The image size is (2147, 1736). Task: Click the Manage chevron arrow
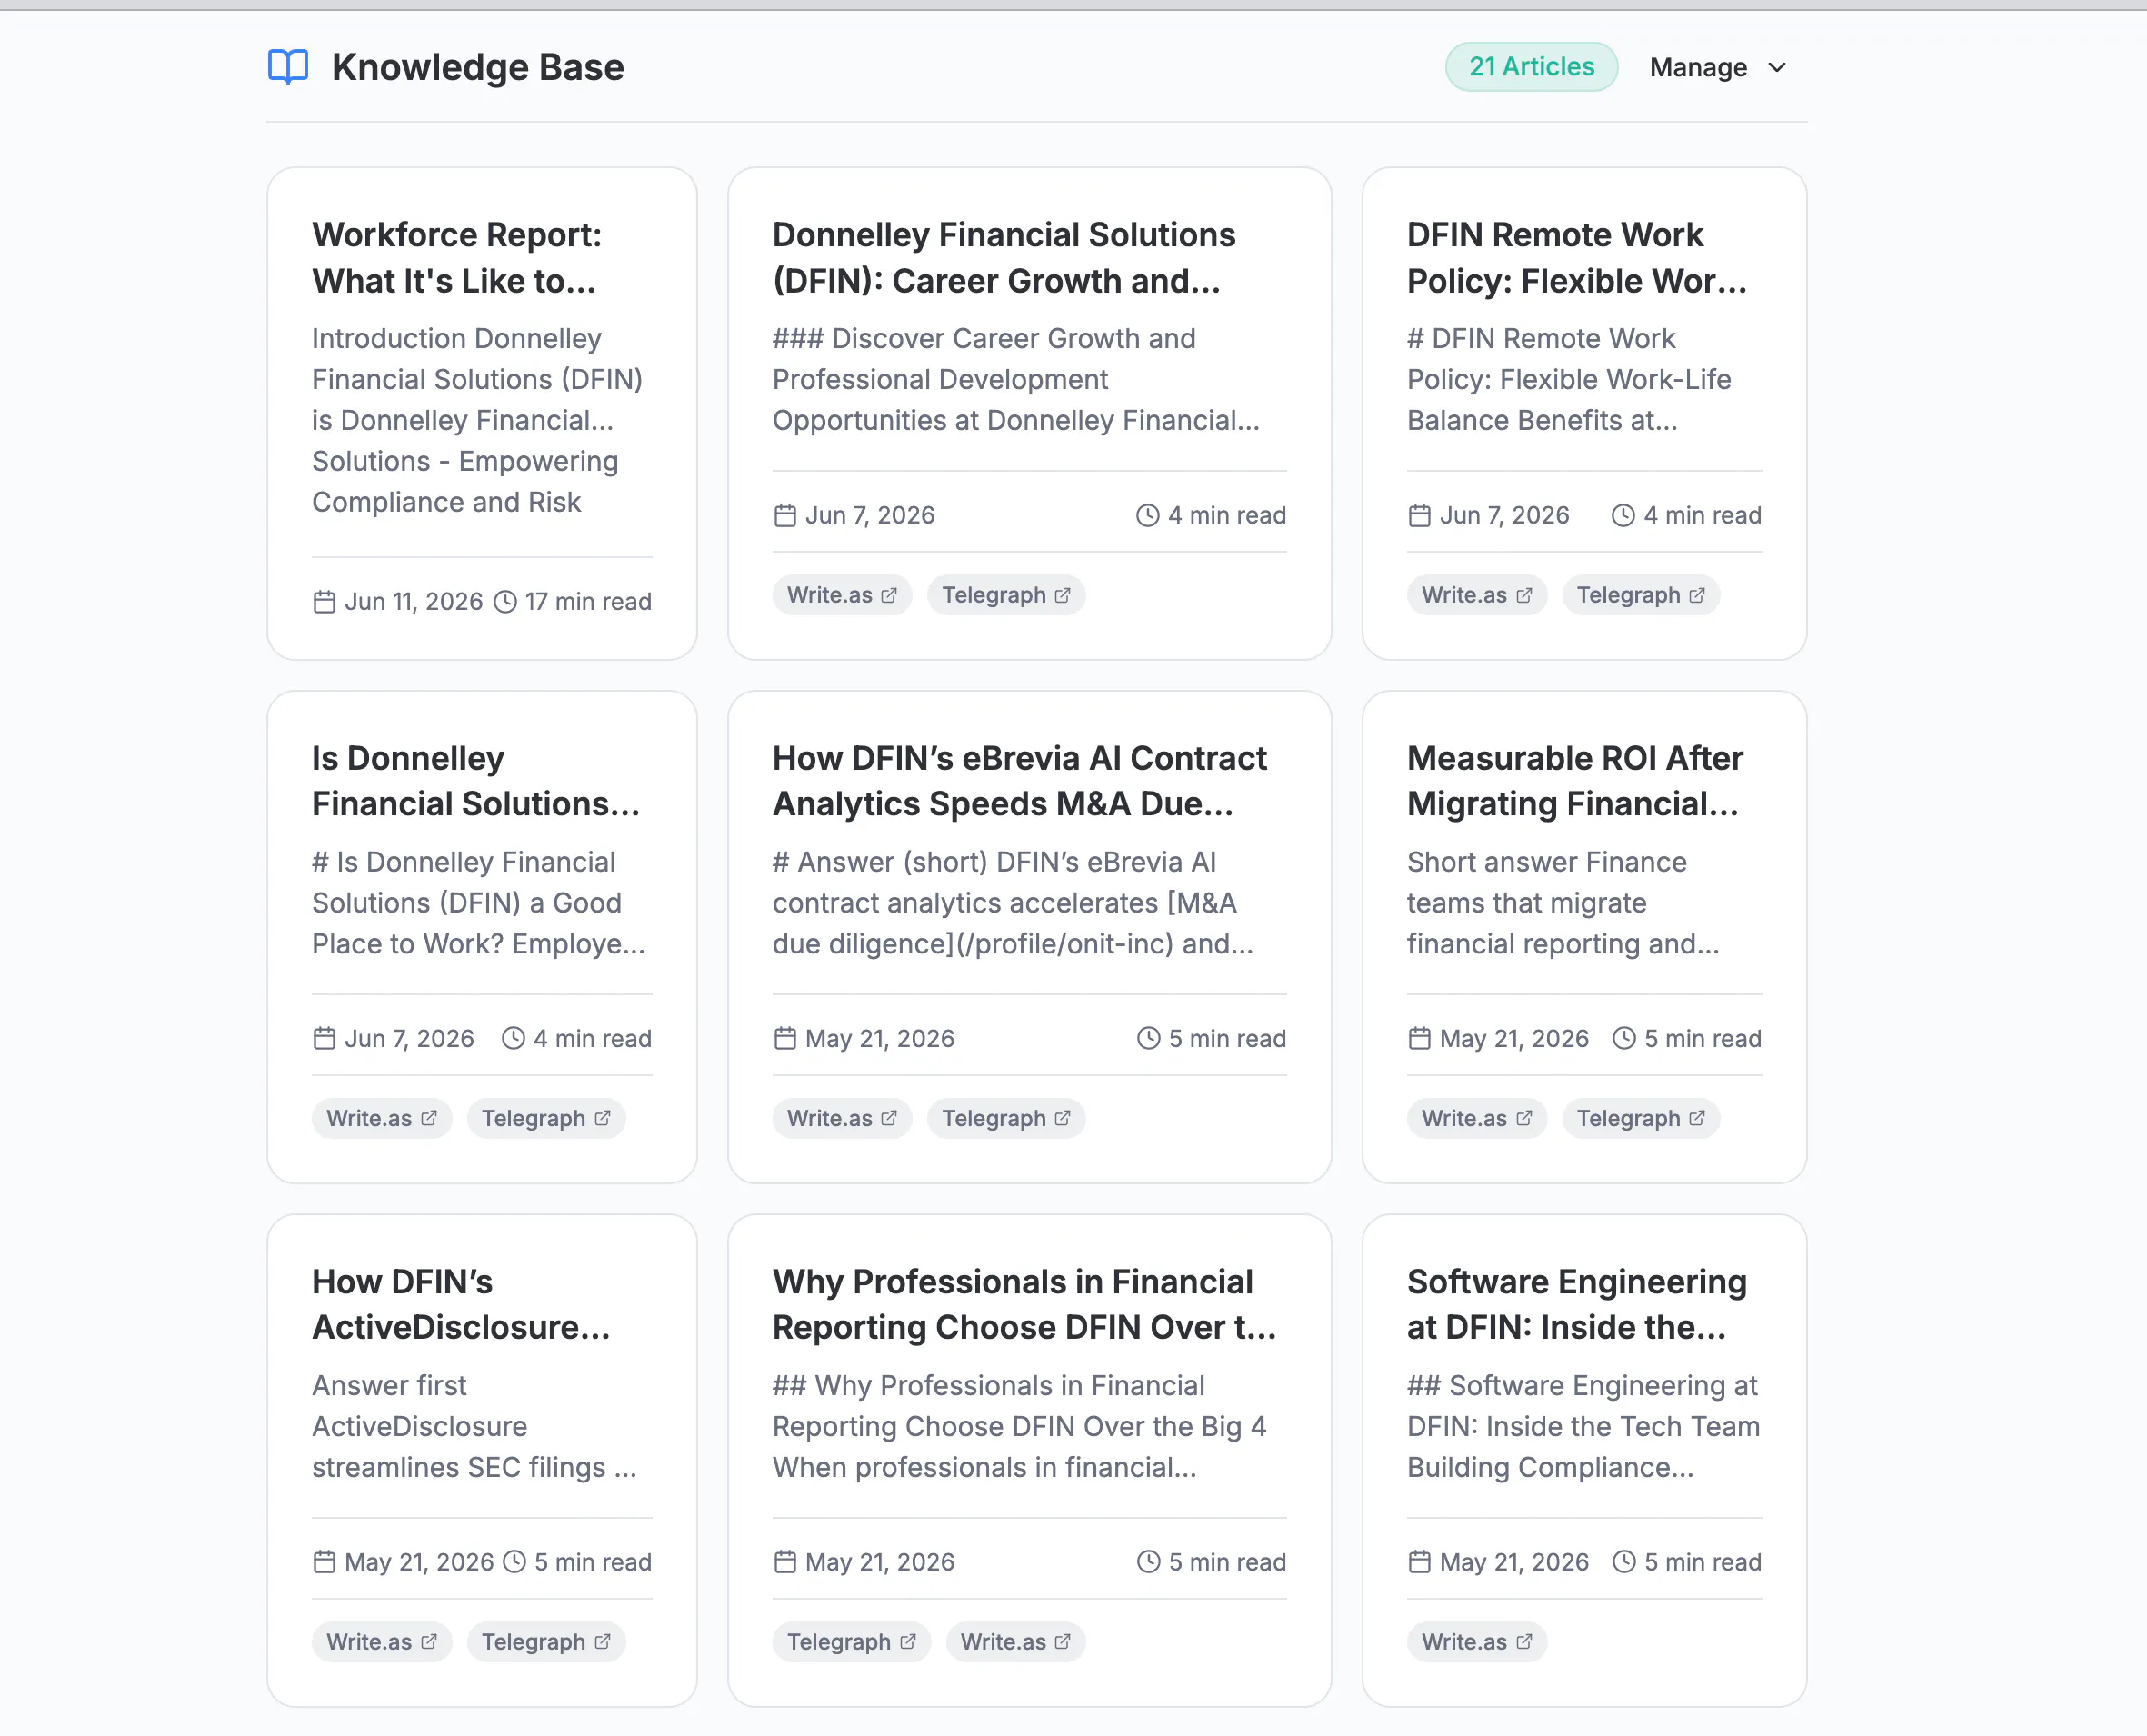[x=1777, y=67]
